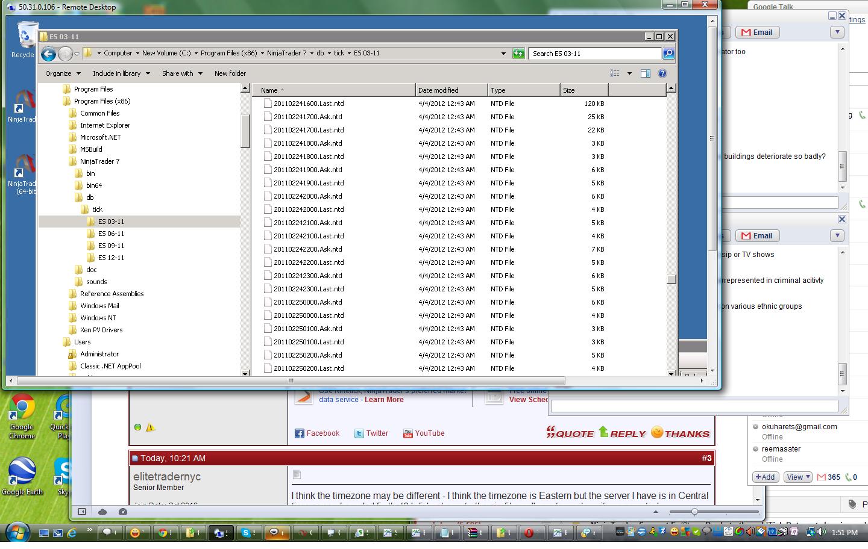Click the search magnifier icon in Explorer
Screen dimensions: 868x549
click(x=668, y=54)
